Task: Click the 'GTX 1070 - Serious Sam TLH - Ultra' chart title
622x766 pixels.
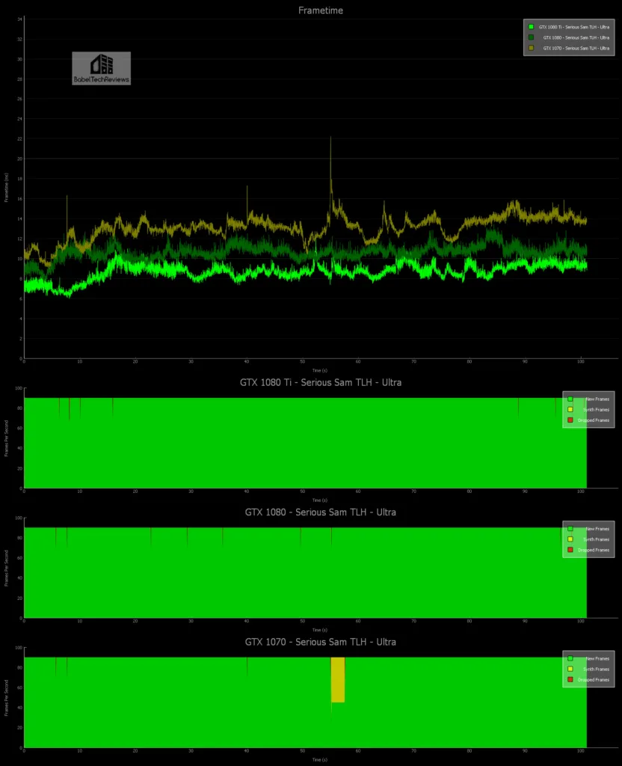Action: [x=320, y=642]
